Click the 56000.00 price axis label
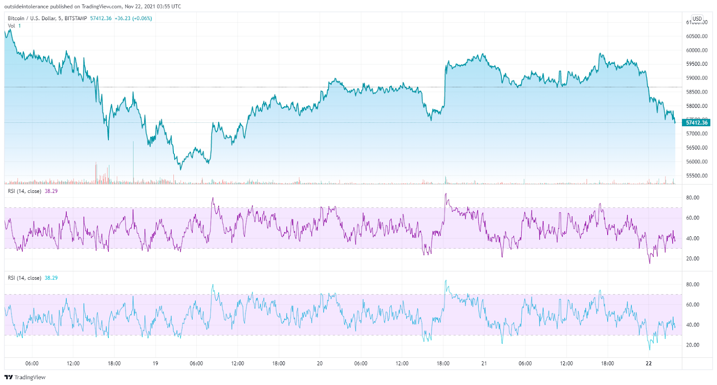 pyautogui.click(x=697, y=162)
